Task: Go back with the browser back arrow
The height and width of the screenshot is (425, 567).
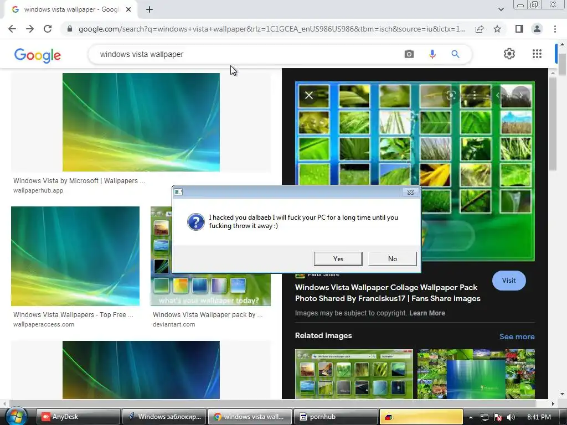Action: coord(12,29)
